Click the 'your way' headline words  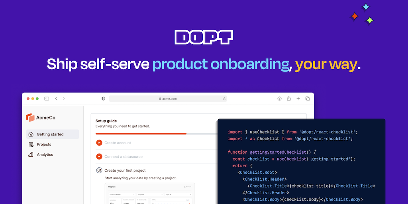[326, 64]
